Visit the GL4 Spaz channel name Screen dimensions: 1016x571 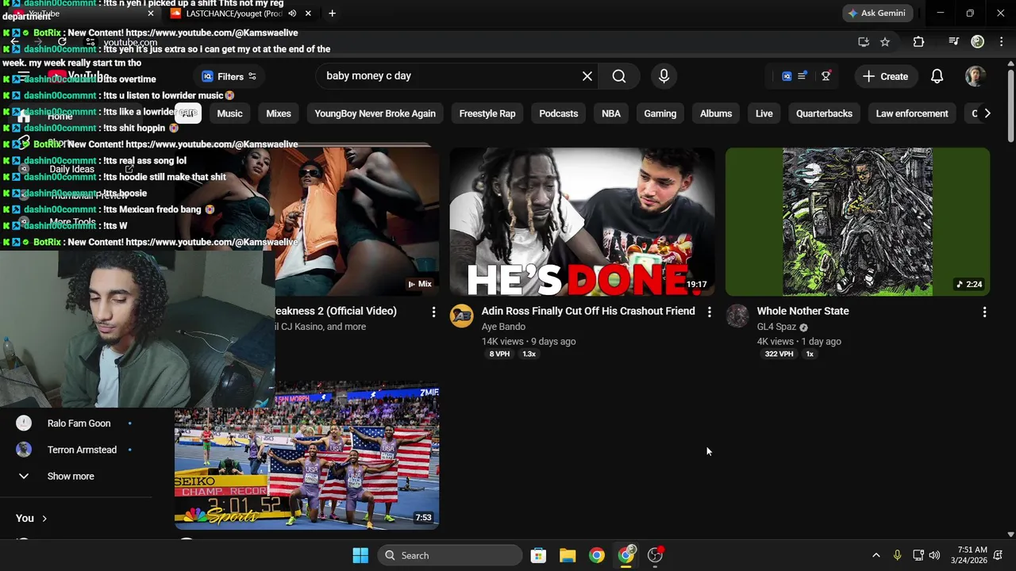[x=776, y=327]
